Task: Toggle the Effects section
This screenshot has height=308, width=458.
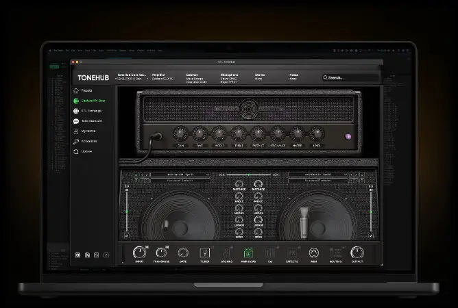Action: (292, 253)
